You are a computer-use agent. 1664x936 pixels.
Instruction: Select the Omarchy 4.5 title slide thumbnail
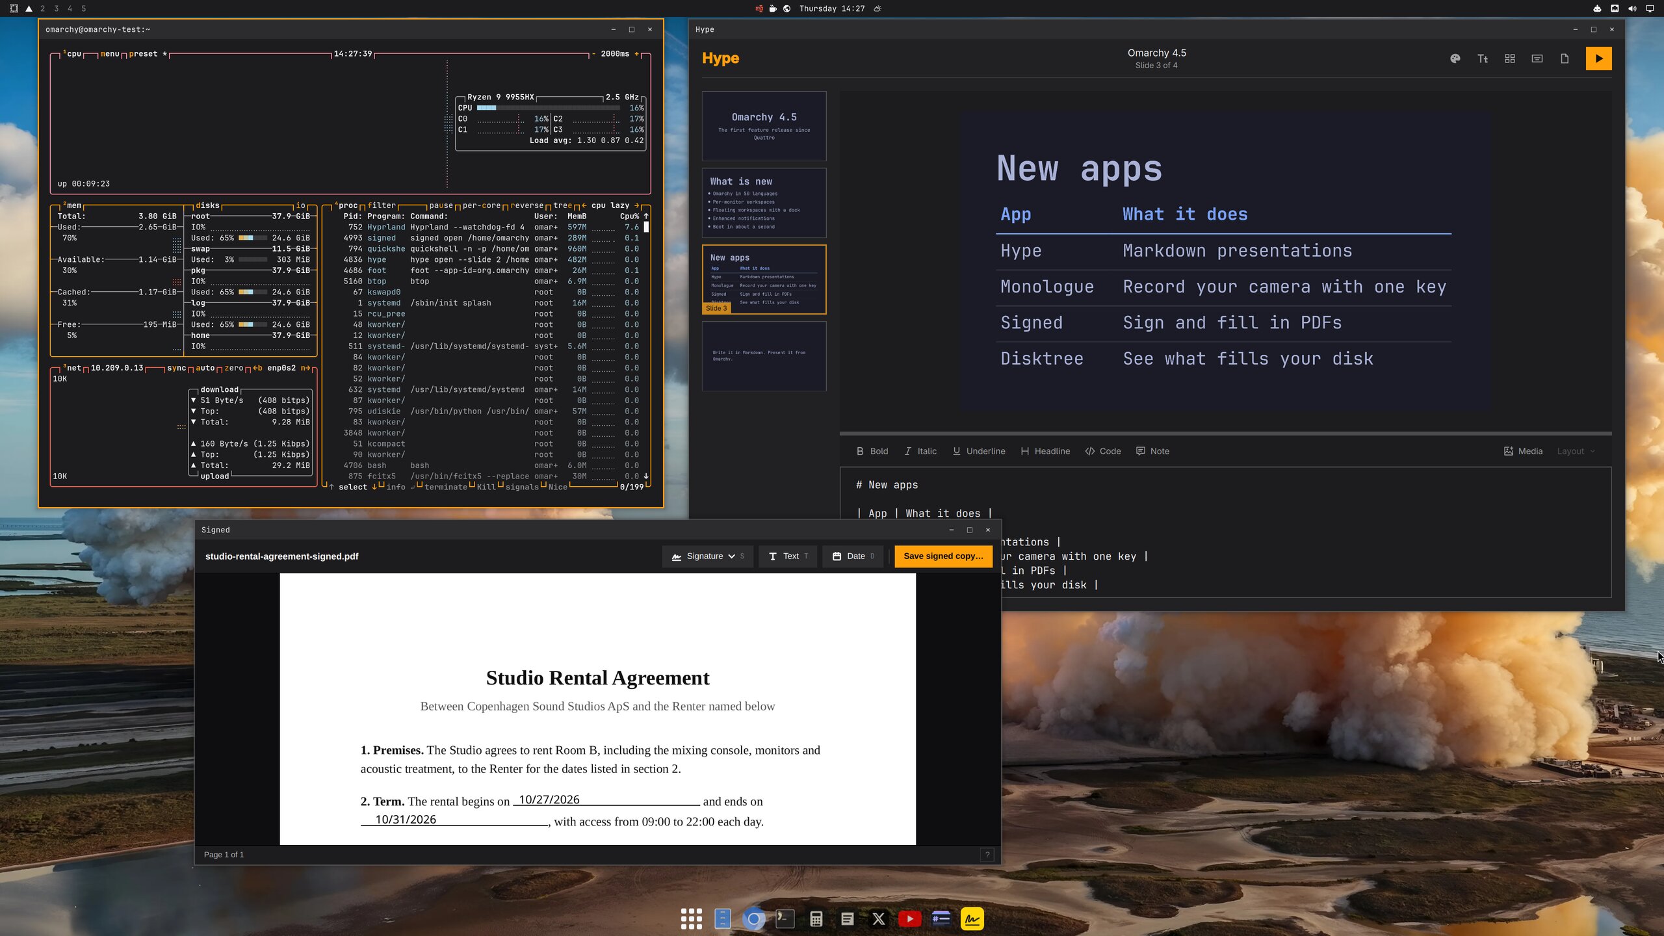point(764,126)
